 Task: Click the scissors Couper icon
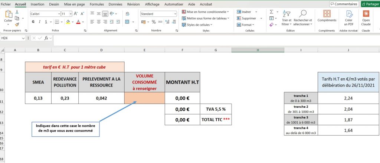click(x=17, y=12)
